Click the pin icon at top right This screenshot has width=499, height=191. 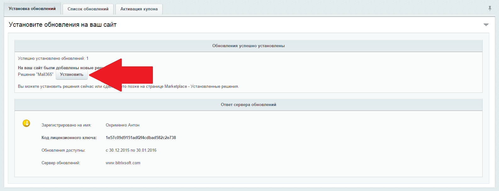pyautogui.click(x=490, y=8)
